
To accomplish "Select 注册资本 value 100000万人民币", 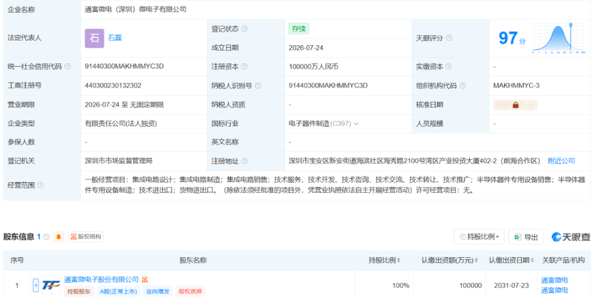I will click(313, 67).
